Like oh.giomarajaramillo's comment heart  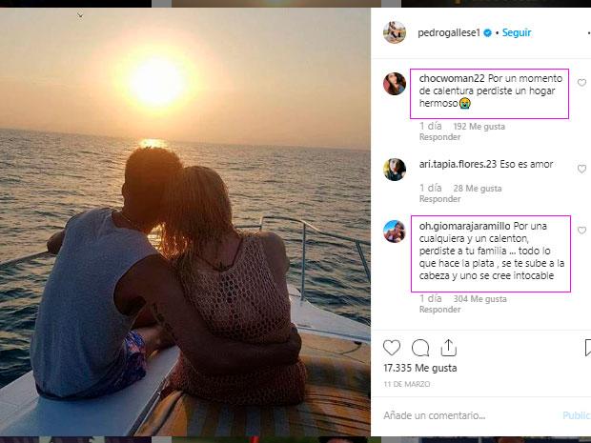(x=581, y=231)
